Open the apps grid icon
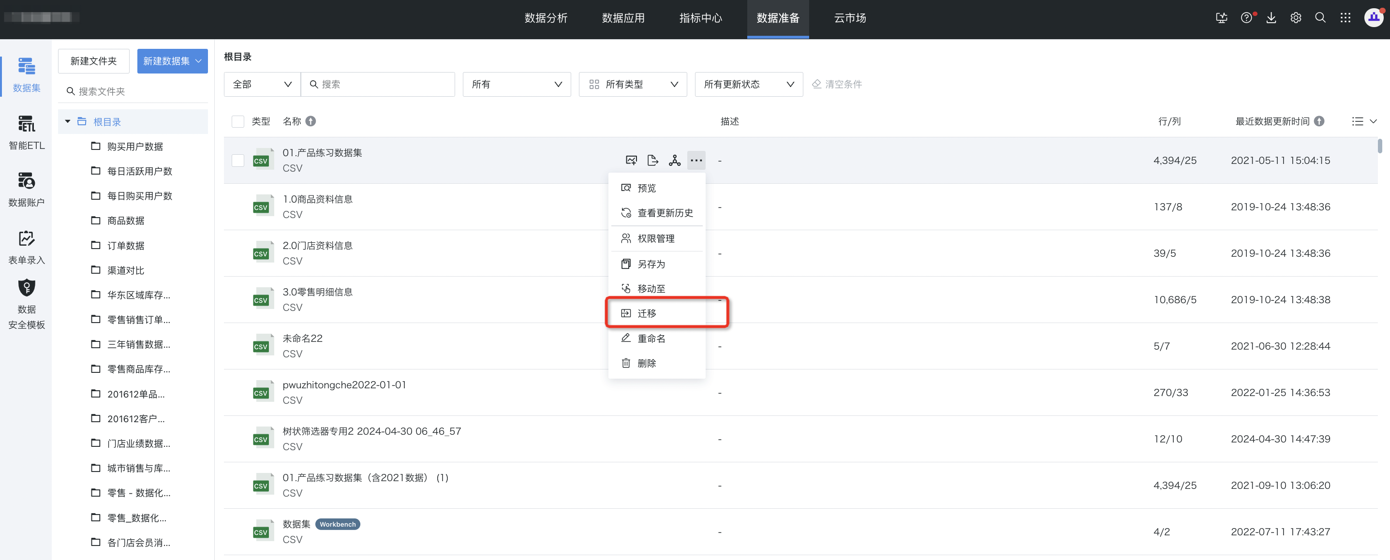The width and height of the screenshot is (1390, 560). [1345, 18]
